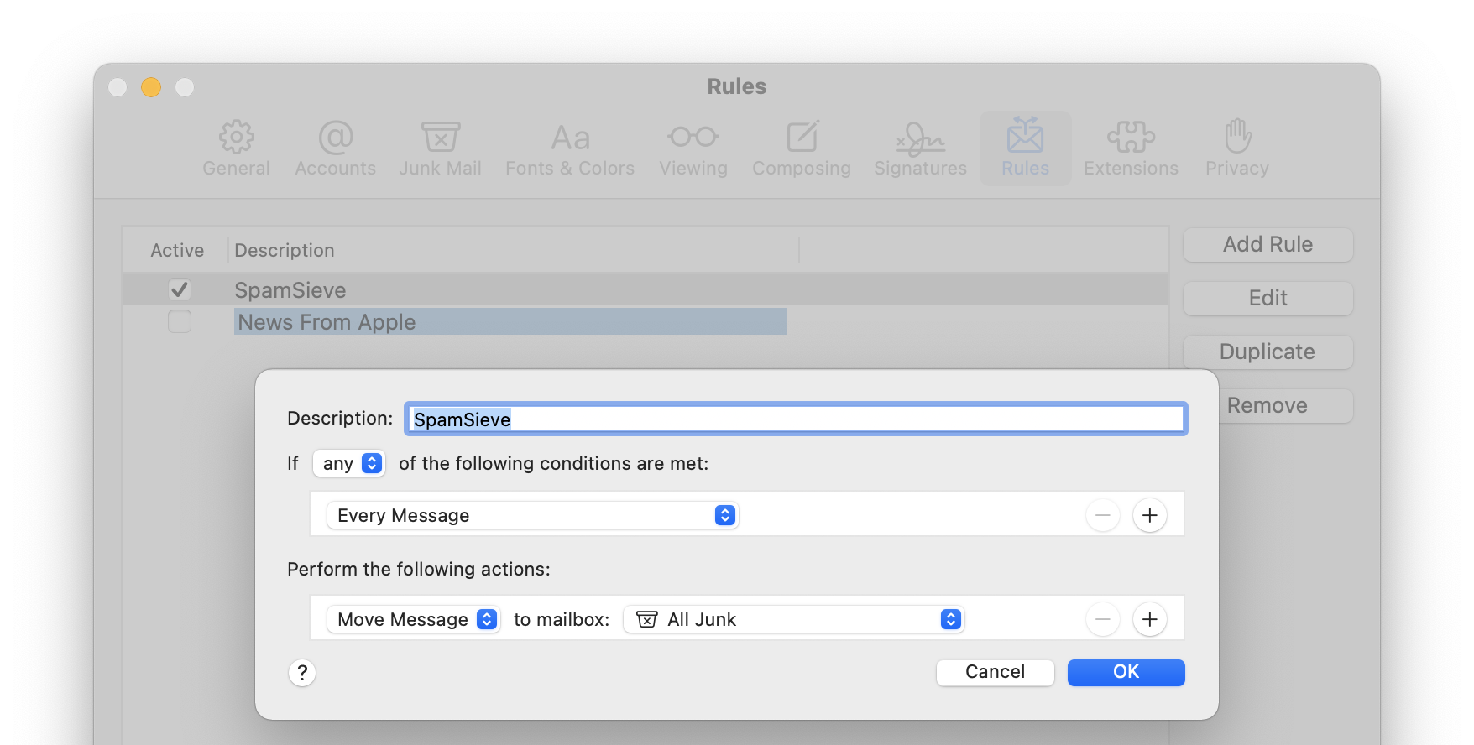Click the Active column header
This screenshot has width=1474, height=745.
(x=177, y=250)
